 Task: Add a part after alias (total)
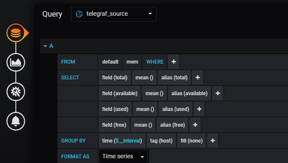pos(198,78)
